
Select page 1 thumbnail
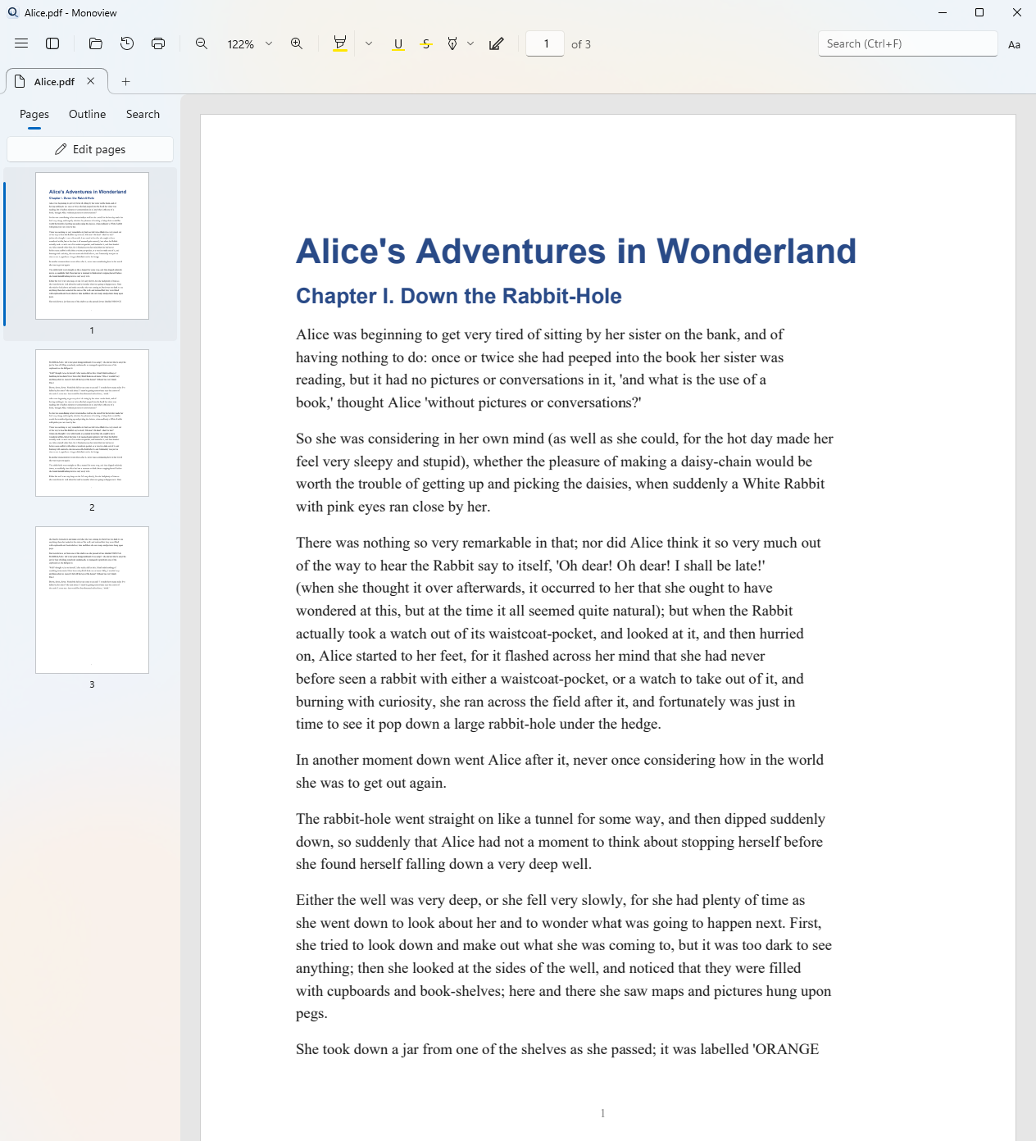point(92,246)
